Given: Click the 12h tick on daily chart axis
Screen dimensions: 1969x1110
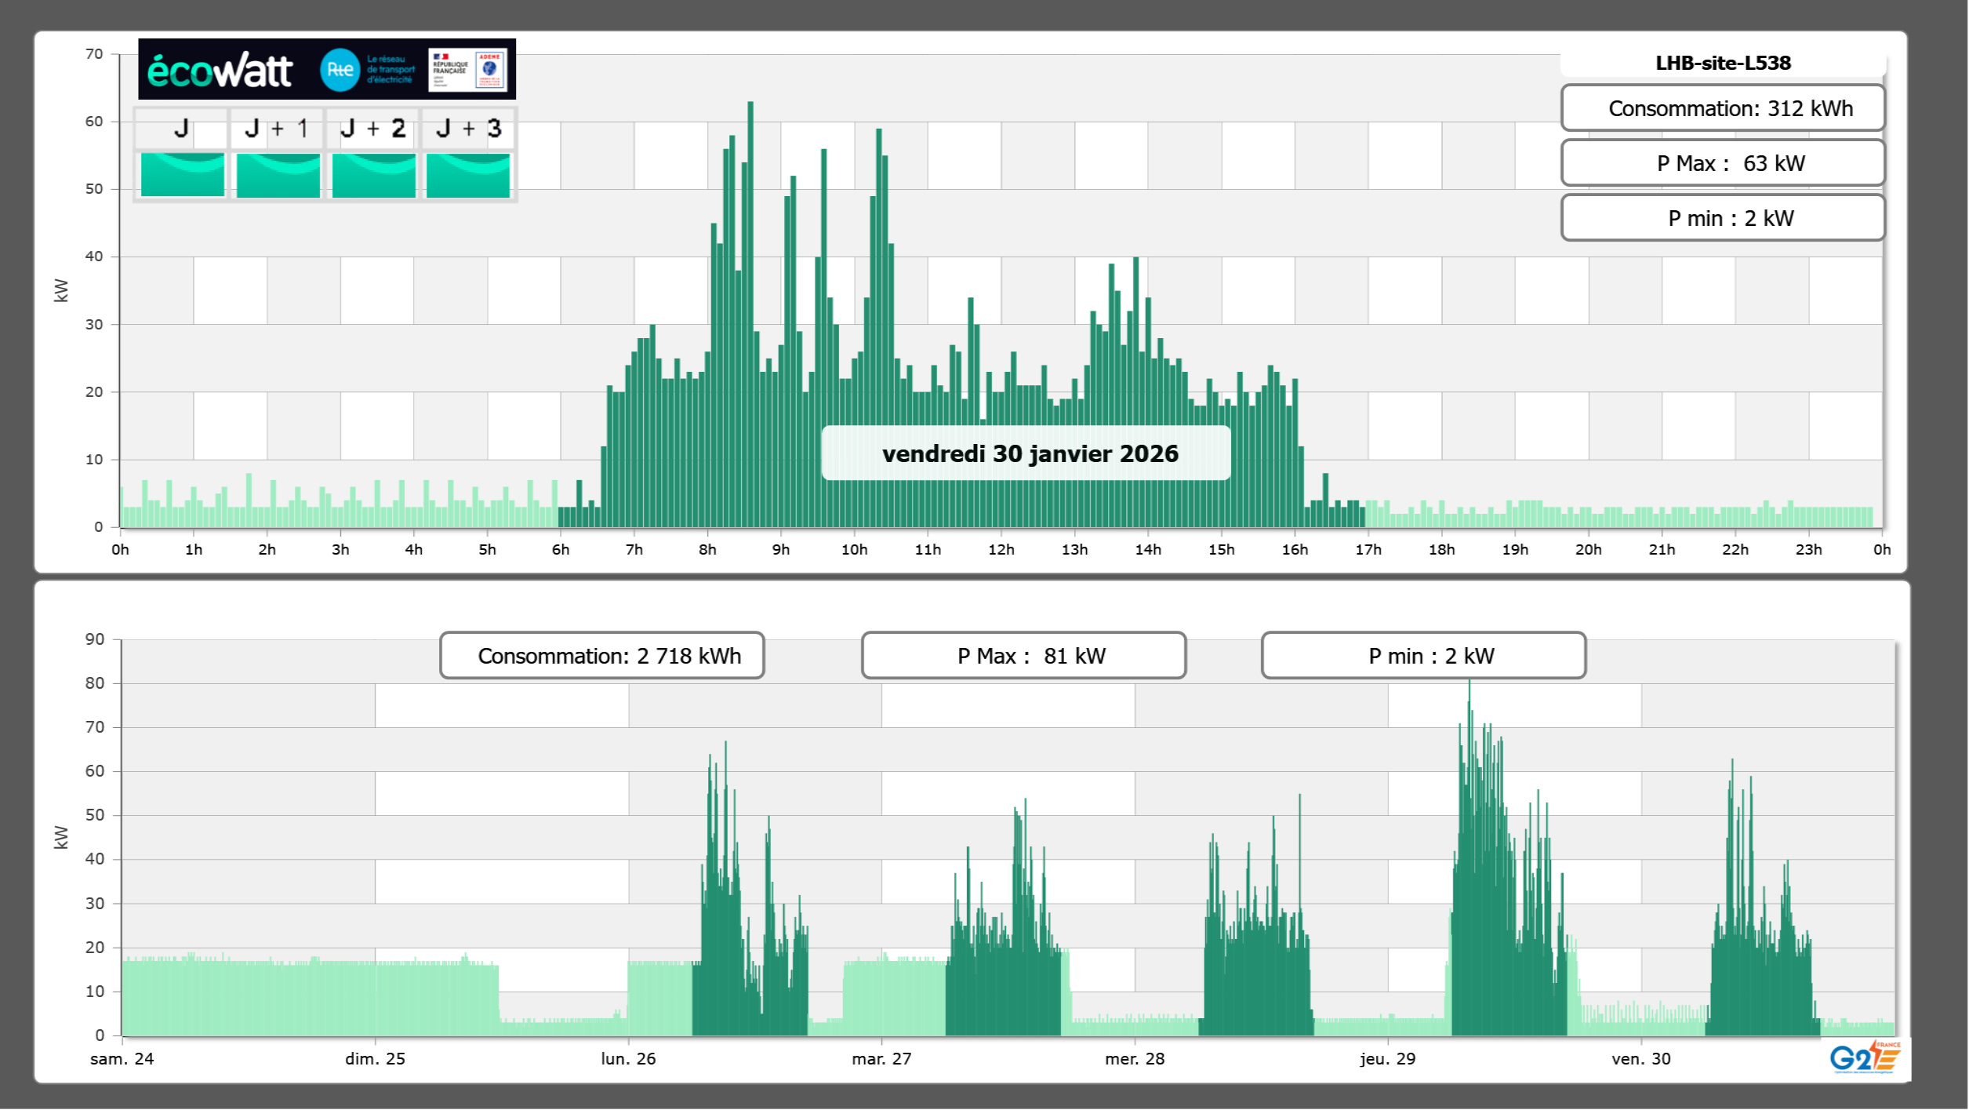Looking at the screenshot, I should [x=1001, y=550].
